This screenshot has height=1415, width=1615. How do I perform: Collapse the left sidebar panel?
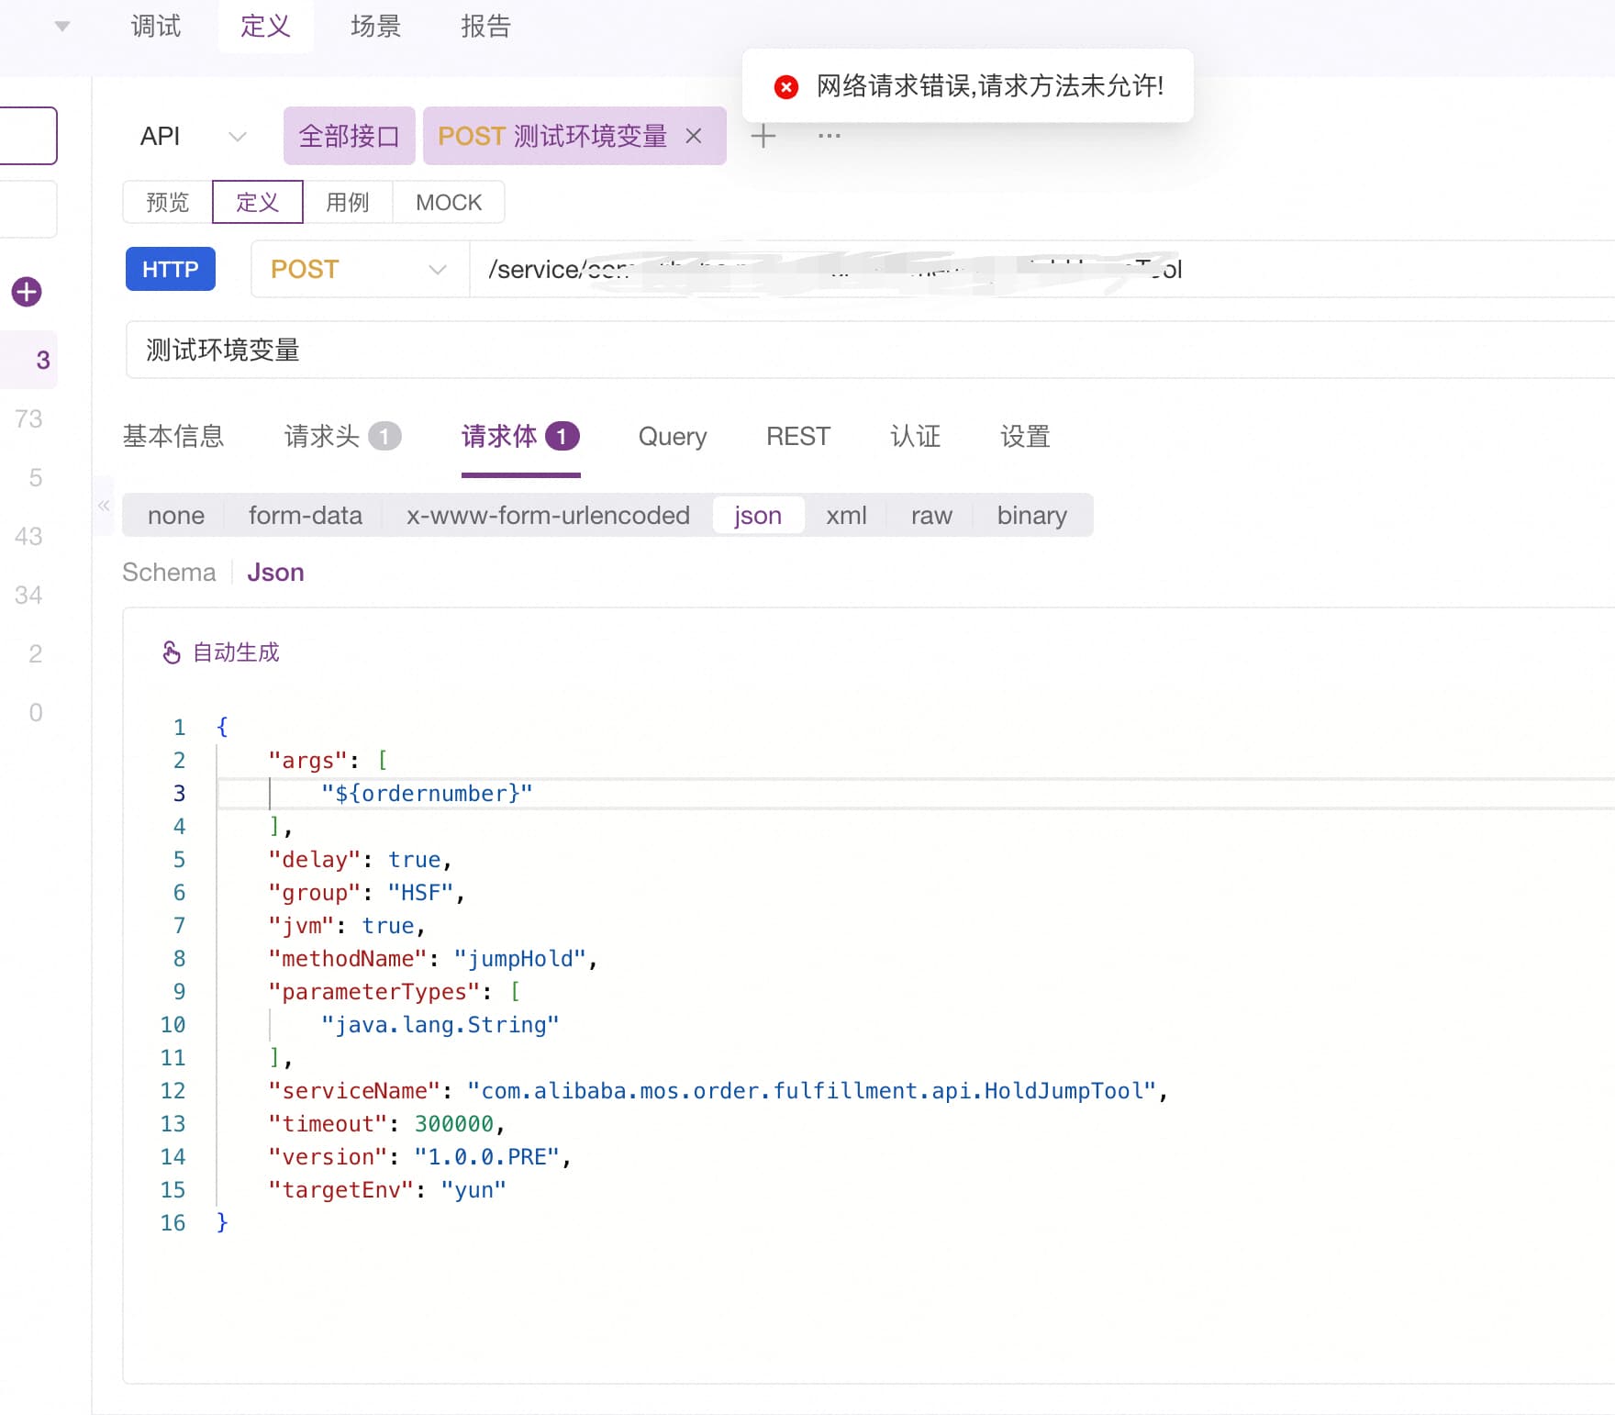pos(104,506)
